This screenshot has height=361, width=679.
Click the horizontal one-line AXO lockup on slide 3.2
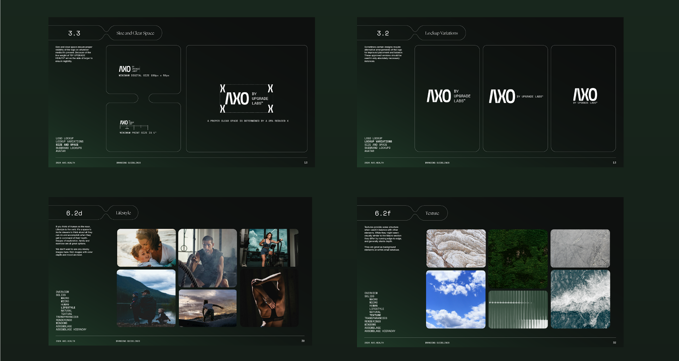pyautogui.click(x=516, y=96)
